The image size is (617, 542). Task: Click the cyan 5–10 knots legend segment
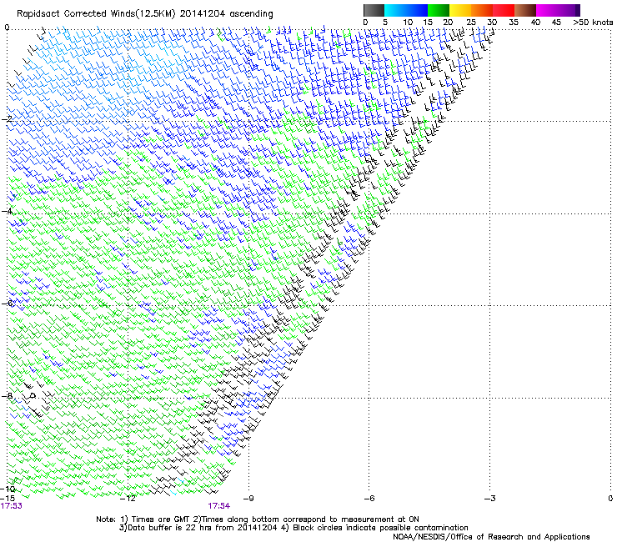coord(395,10)
